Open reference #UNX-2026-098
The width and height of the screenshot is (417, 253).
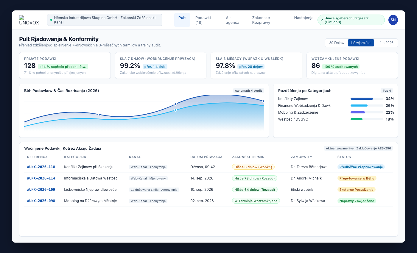click(x=41, y=201)
